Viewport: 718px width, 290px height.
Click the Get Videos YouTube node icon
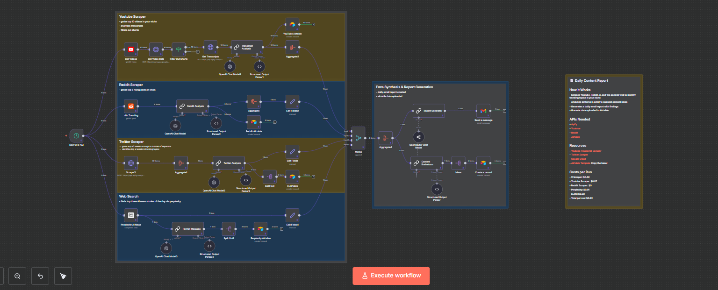[x=131, y=50]
